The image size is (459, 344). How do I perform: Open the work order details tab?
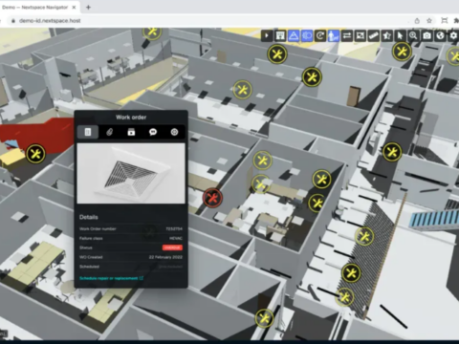point(88,132)
